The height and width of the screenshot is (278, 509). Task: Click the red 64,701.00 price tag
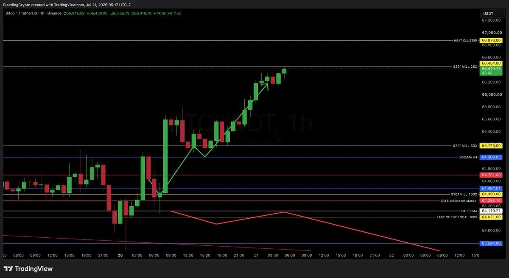tap(492, 175)
